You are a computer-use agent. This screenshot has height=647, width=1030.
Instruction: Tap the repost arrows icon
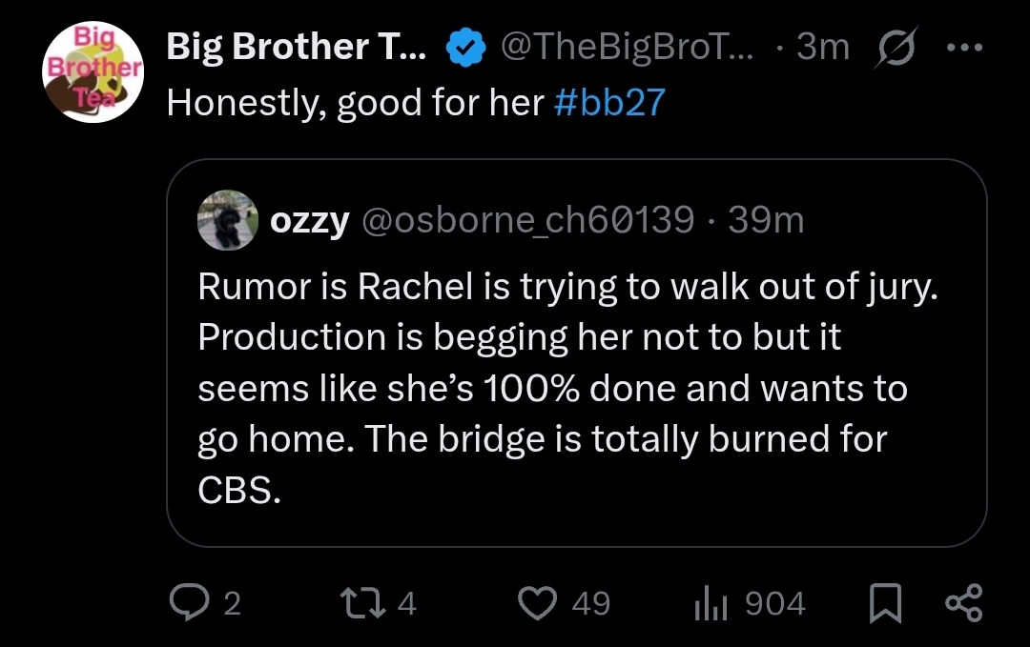pos(360,603)
